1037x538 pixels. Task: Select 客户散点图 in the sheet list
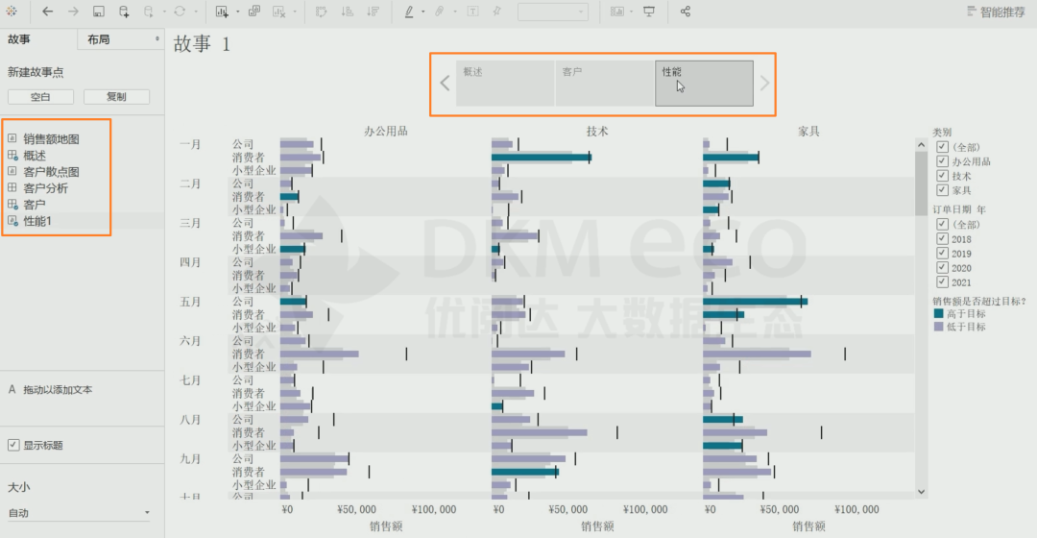pyautogui.click(x=51, y=172)
